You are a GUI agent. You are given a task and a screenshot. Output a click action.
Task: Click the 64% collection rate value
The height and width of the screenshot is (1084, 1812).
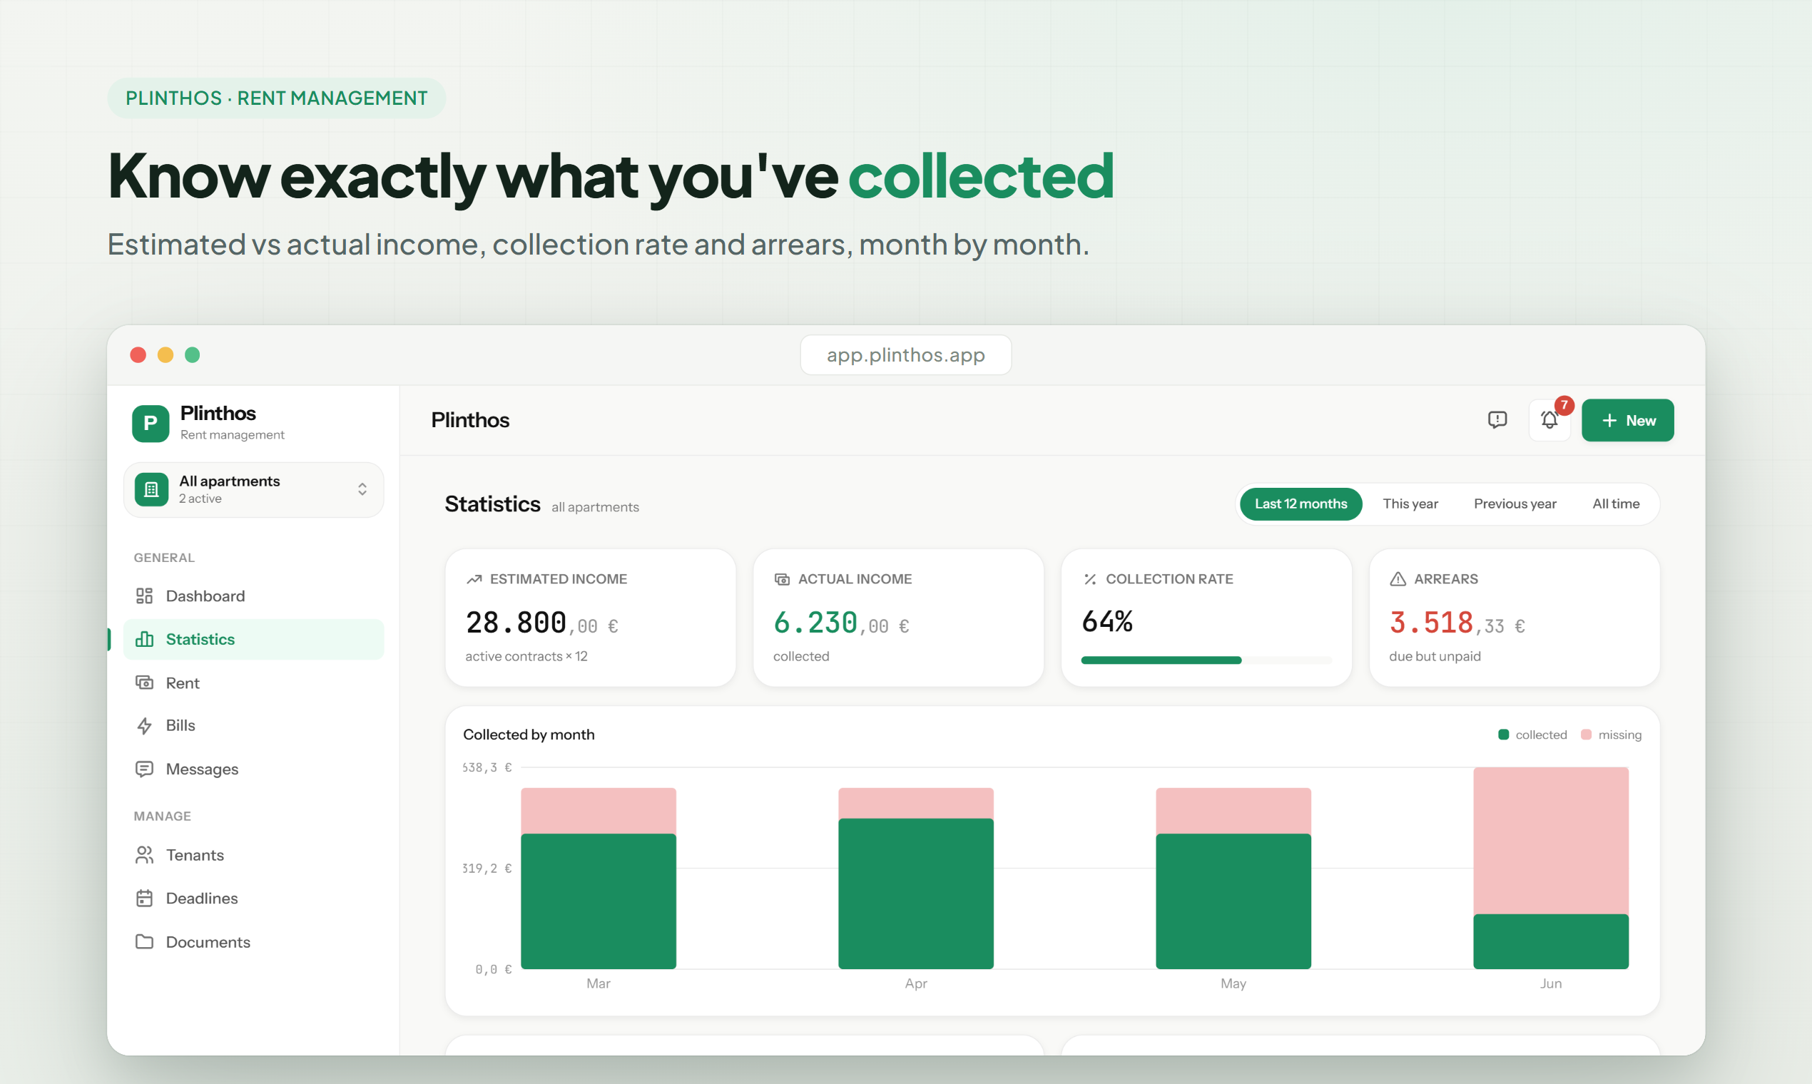pos(1107,622)
